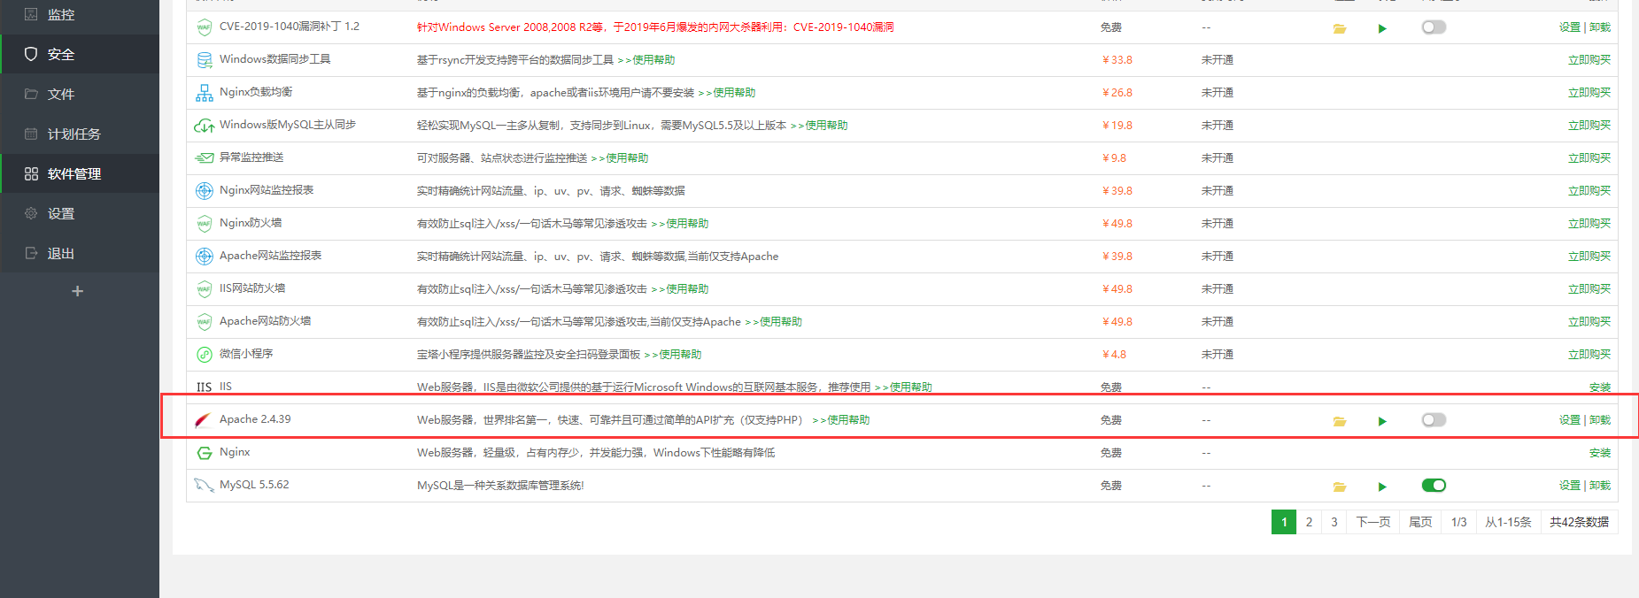
Task: Click the IIS logo icon
Action: (204, 387)
